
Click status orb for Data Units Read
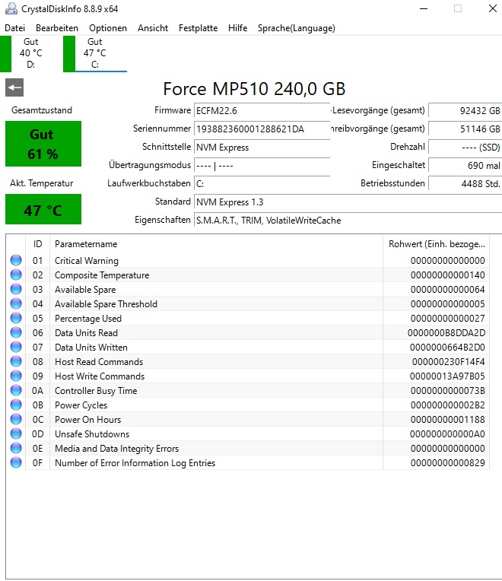pos(16,332)
